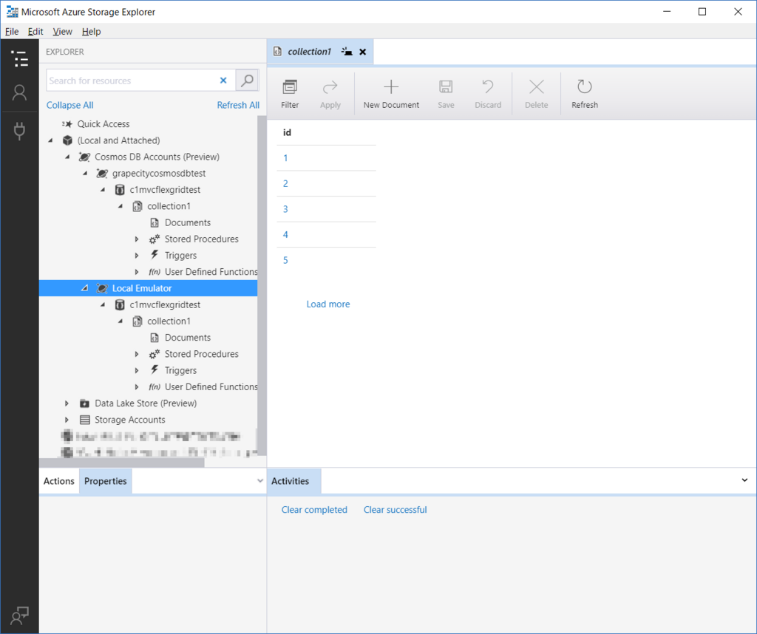Click the Cosmos DB Accounts planet icon
This screenshot has width=757, height=634.
(x=84, y=157)
